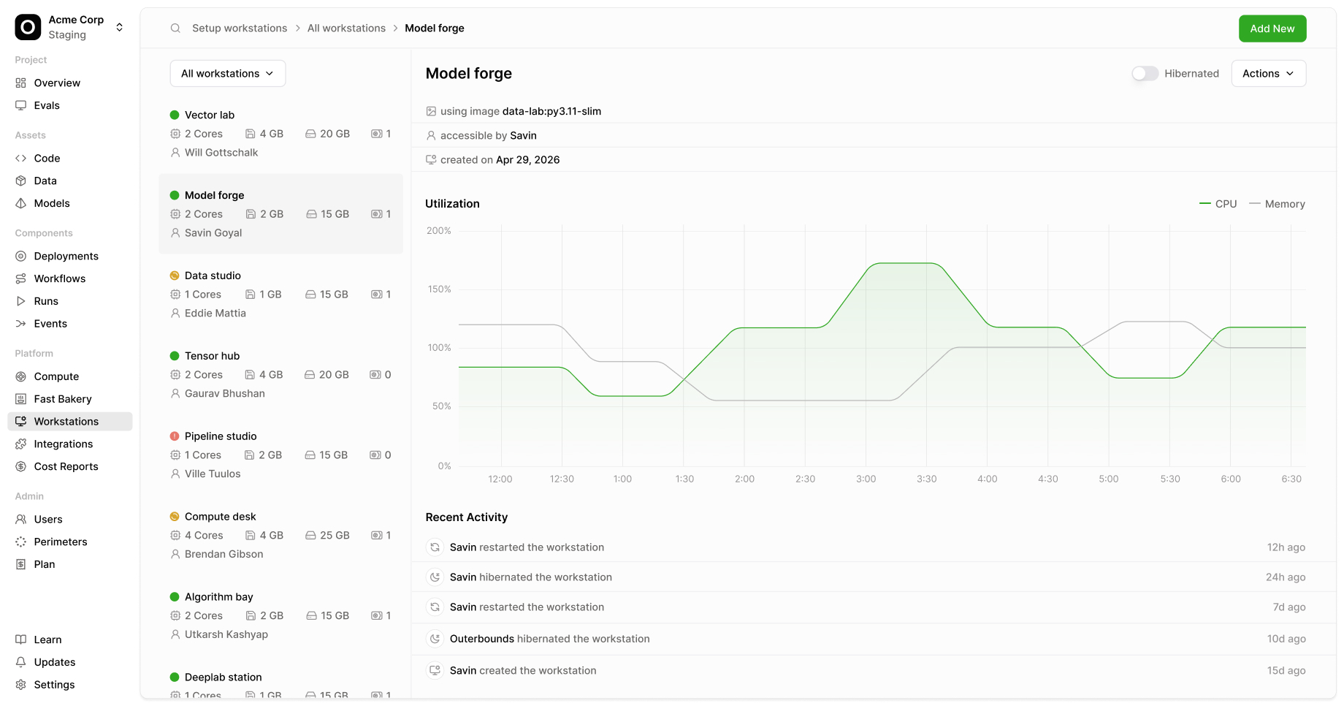This screenshot has height=706, width=1344.
Task: Click 'Savin created the workstation' activity row
Action: [874, 670]
